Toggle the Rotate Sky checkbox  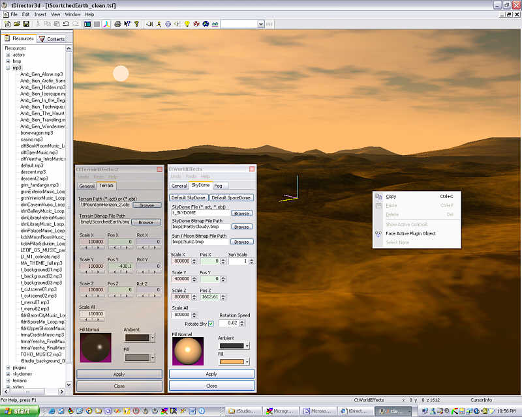211,323
